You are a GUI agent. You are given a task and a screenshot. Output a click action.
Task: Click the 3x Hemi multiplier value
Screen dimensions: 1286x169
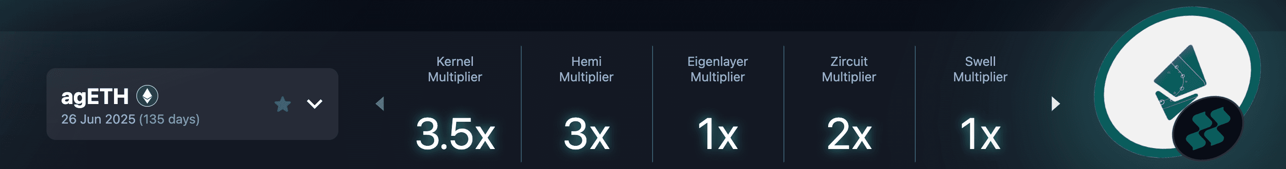click(x=586, y=134)
